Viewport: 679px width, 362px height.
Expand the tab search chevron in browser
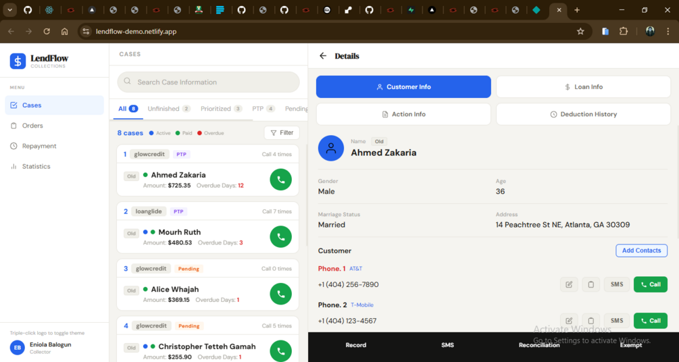9,10
